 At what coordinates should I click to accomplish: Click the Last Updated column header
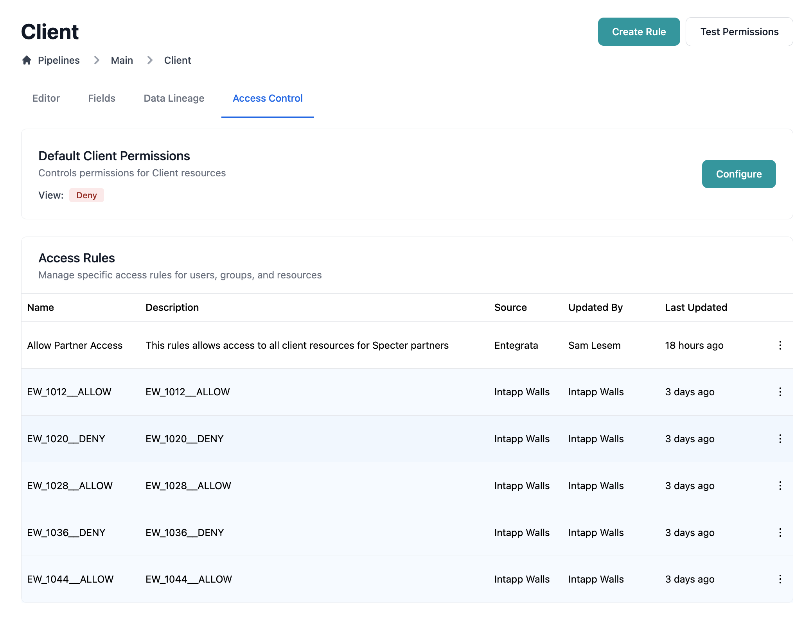[x=696, y=307]
